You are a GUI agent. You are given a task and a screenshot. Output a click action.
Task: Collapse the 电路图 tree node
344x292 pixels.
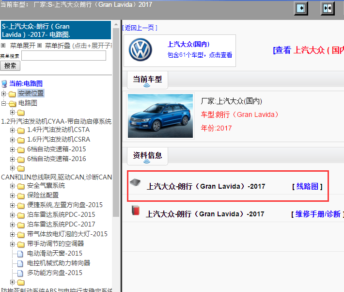(3, 103)
